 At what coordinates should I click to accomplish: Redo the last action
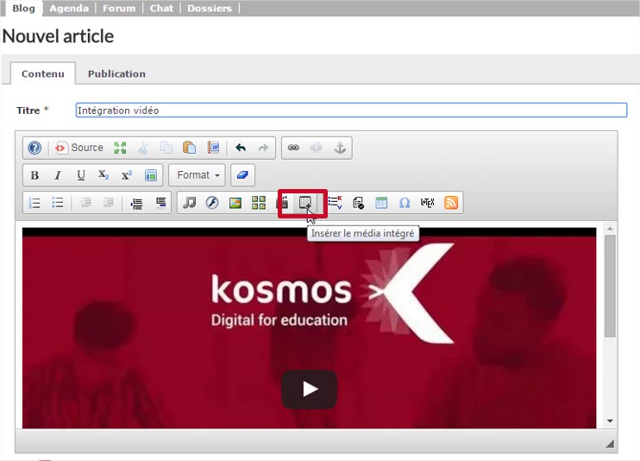pos(263,148)
